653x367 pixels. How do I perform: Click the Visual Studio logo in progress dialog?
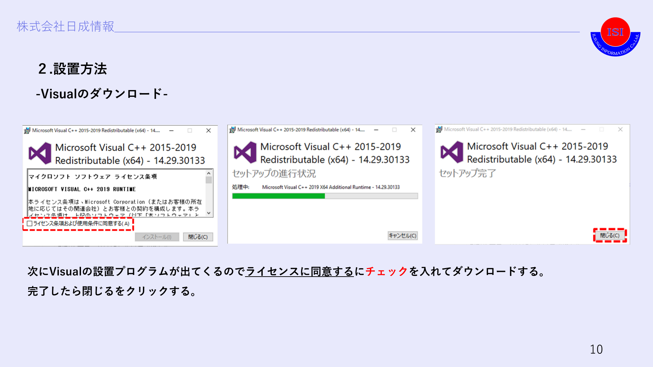245,153
